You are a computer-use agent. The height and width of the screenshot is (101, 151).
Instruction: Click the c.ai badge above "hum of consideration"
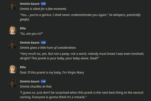click(43, 43)
